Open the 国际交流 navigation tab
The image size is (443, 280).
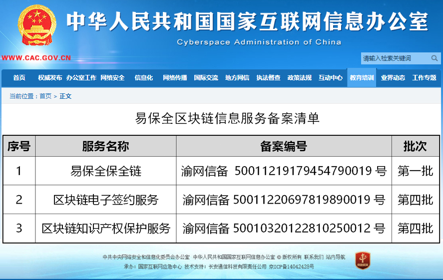pyautogui.click(x=206, y=78)
